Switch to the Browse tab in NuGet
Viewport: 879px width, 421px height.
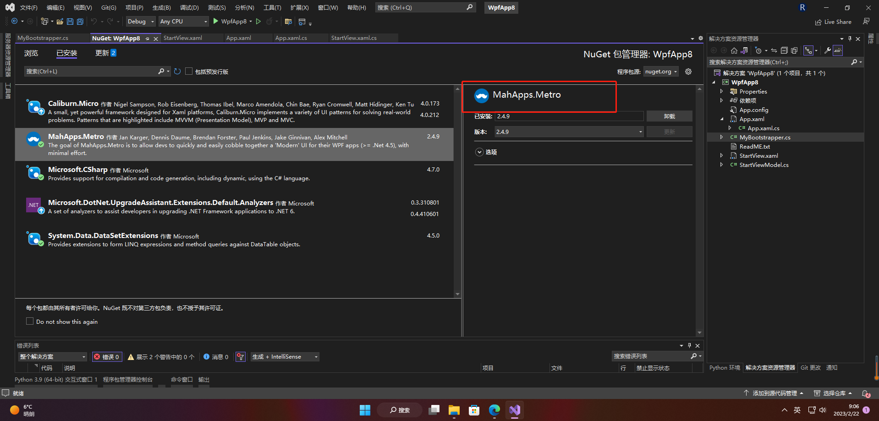[31, 53]
